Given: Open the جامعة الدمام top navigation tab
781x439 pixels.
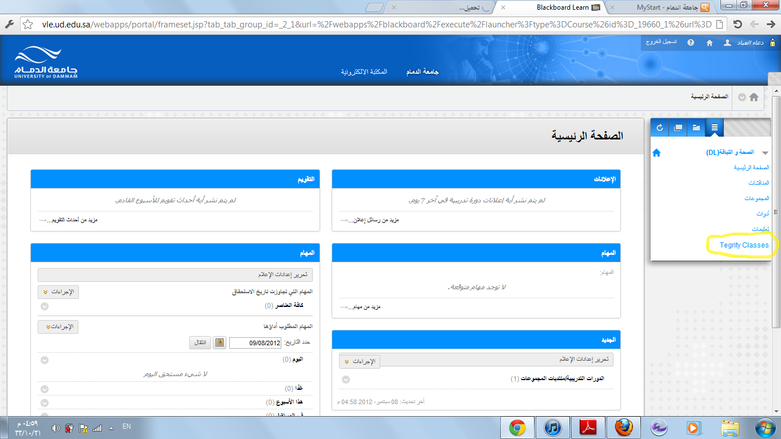Looking at the screenshot, I should (x=422, y=72).
